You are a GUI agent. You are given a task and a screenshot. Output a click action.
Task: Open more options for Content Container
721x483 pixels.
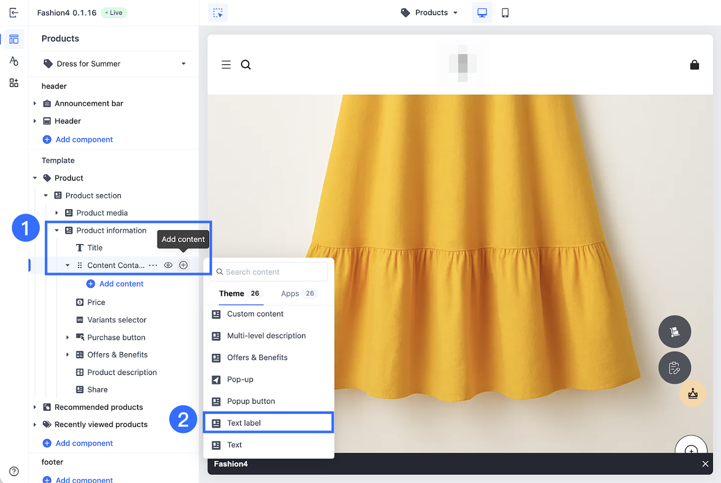click(x=153, y=265)
